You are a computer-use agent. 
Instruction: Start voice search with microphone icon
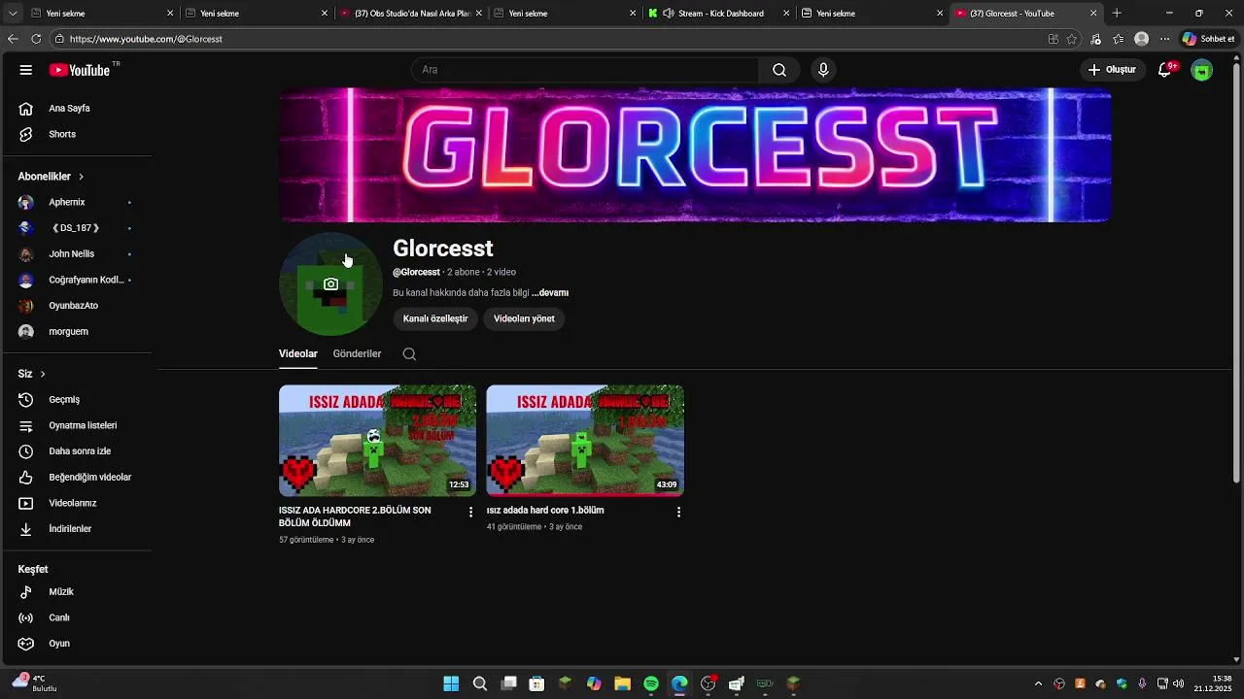coord(823,70)
